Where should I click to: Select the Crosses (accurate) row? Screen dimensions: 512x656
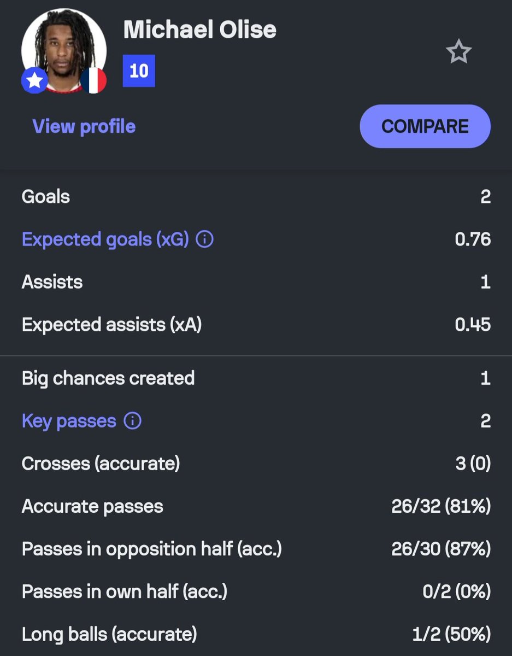256,464
